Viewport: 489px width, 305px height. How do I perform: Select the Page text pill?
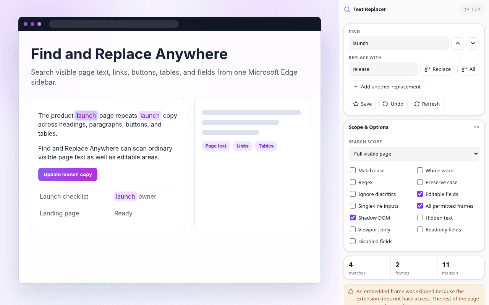click(216, 146)
